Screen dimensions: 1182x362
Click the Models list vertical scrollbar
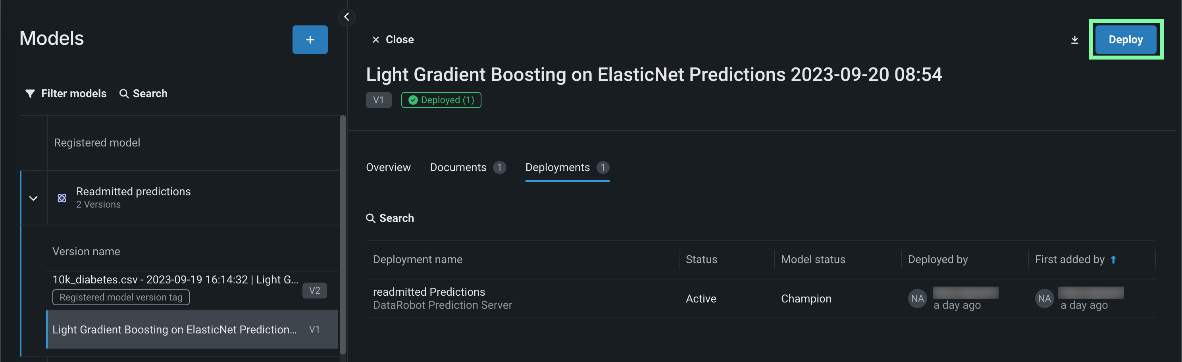point(342,234)
